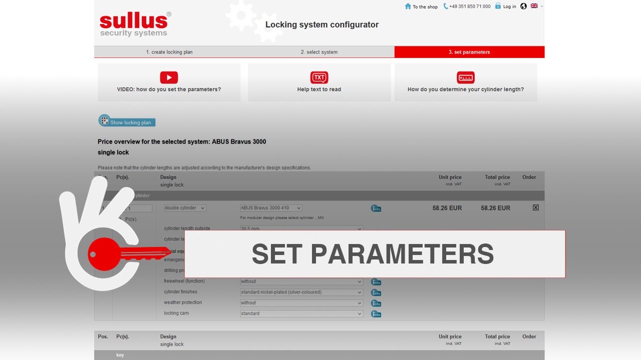The width and height of the screenshot is (641, 360).
Task: Open the cylinder finishes dropdown
Action: coord(301,292)
